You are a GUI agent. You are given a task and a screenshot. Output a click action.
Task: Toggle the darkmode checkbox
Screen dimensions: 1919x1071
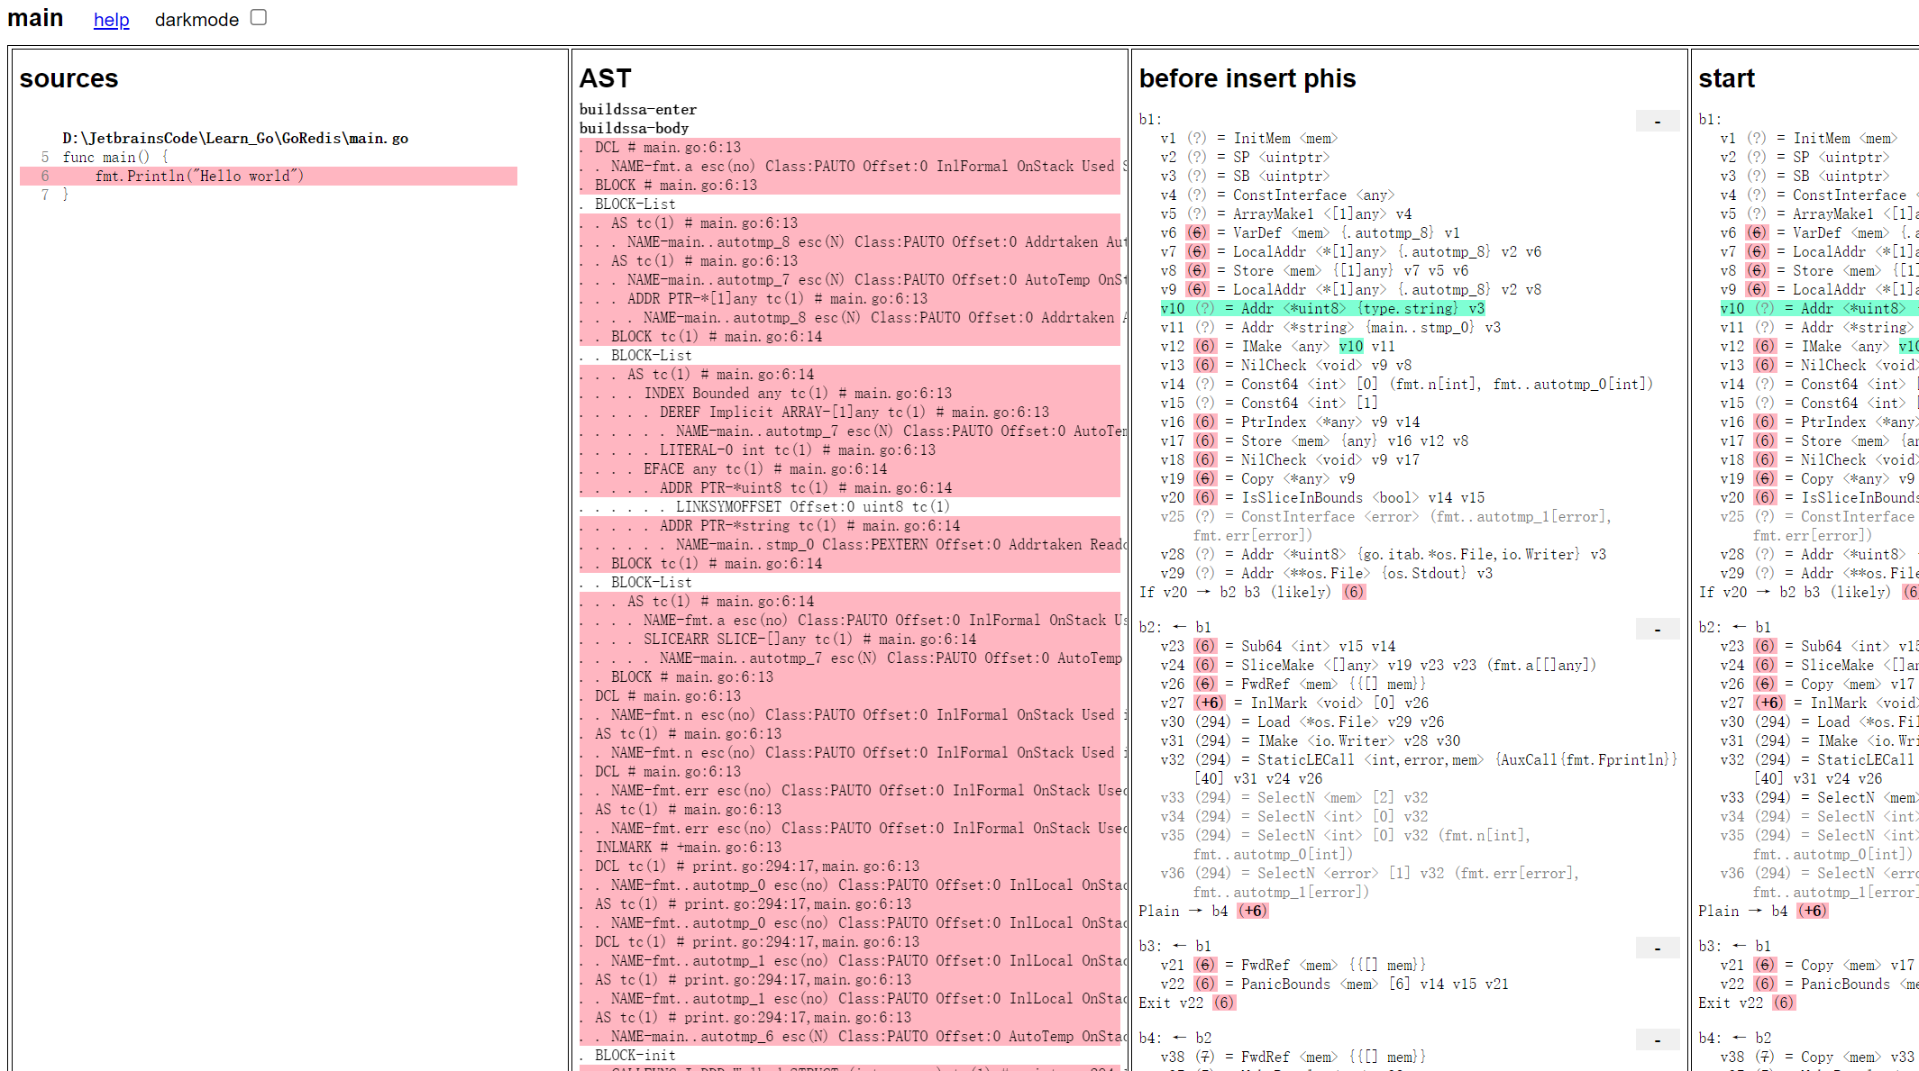(259, 17)
